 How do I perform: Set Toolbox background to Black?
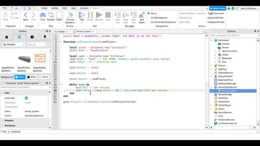(x=32, y=77)
